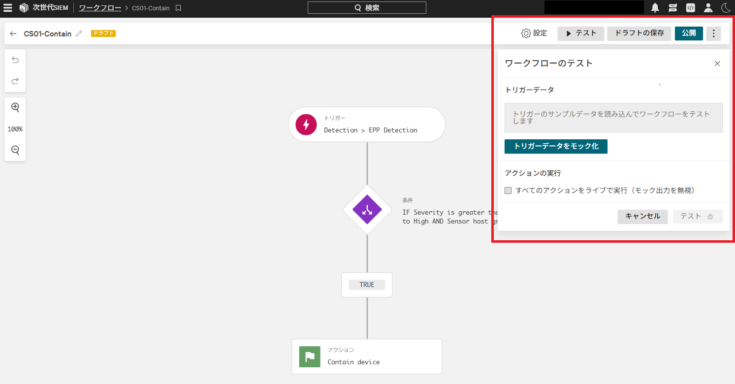
Task: Bookmark CS01-Contain with the bookmark icon
Action: (178, 8)
